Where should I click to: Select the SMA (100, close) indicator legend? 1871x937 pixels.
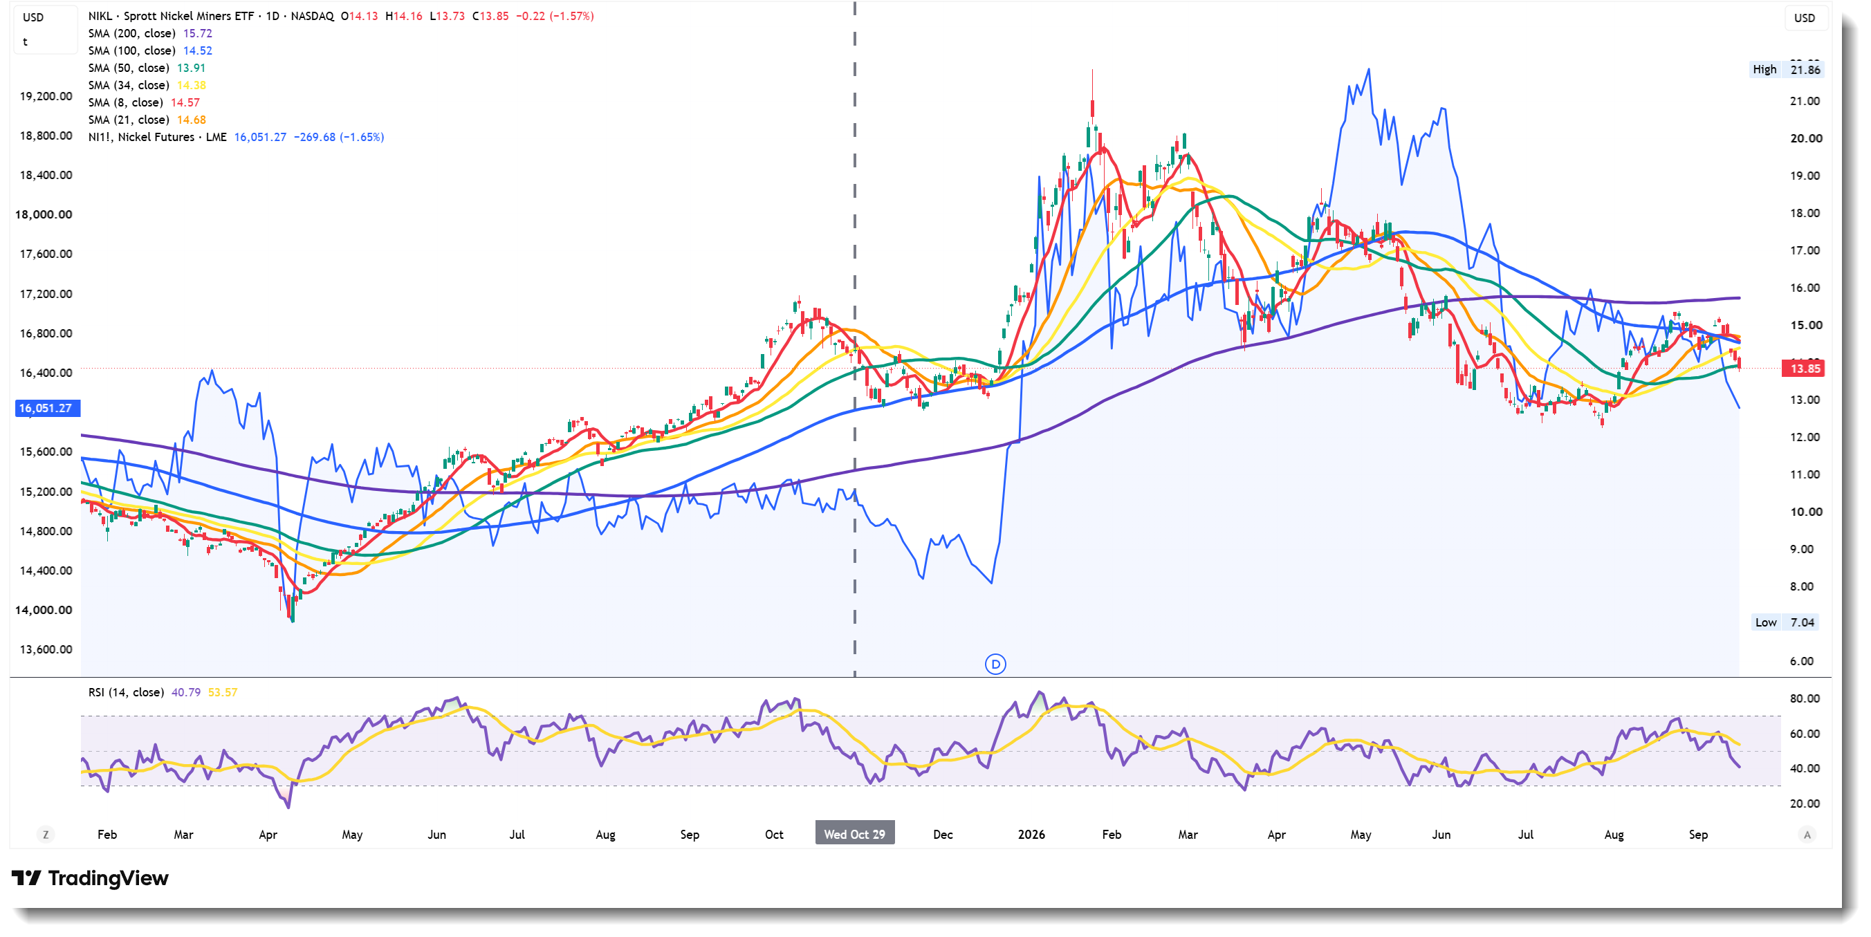click(x=131, y=51)
